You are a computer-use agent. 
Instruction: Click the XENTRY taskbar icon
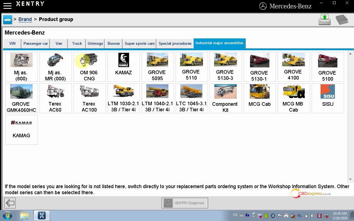pos(42,215)
